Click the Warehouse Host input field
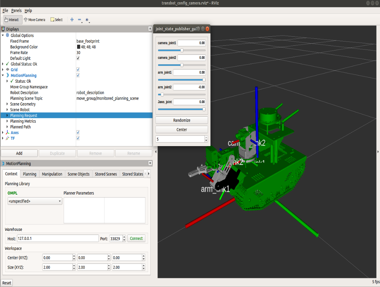Image resolution: width=380 pixels, height=287 pixels. 58,239
